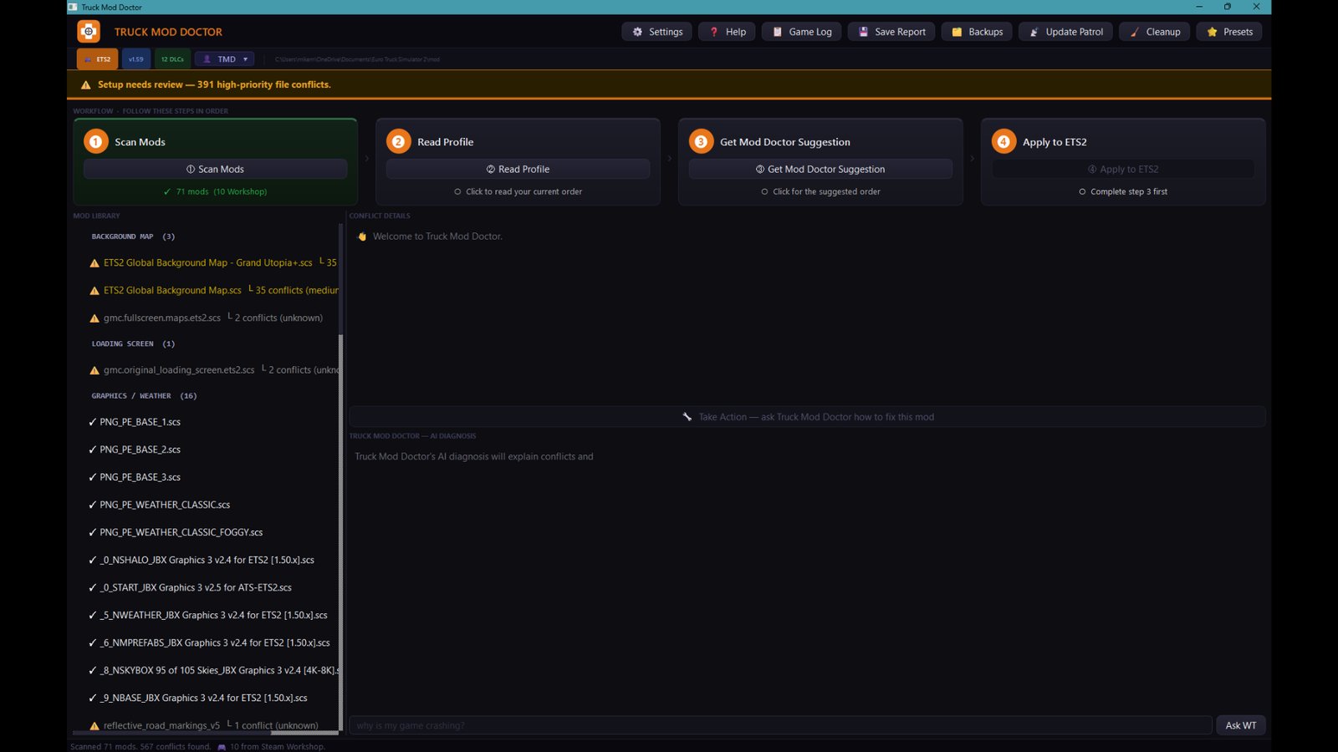Select _5_NWEATHER_JBX Graphics 3 mod
This screenshot has height=752, width=1338.
click(x=213, y=615)
